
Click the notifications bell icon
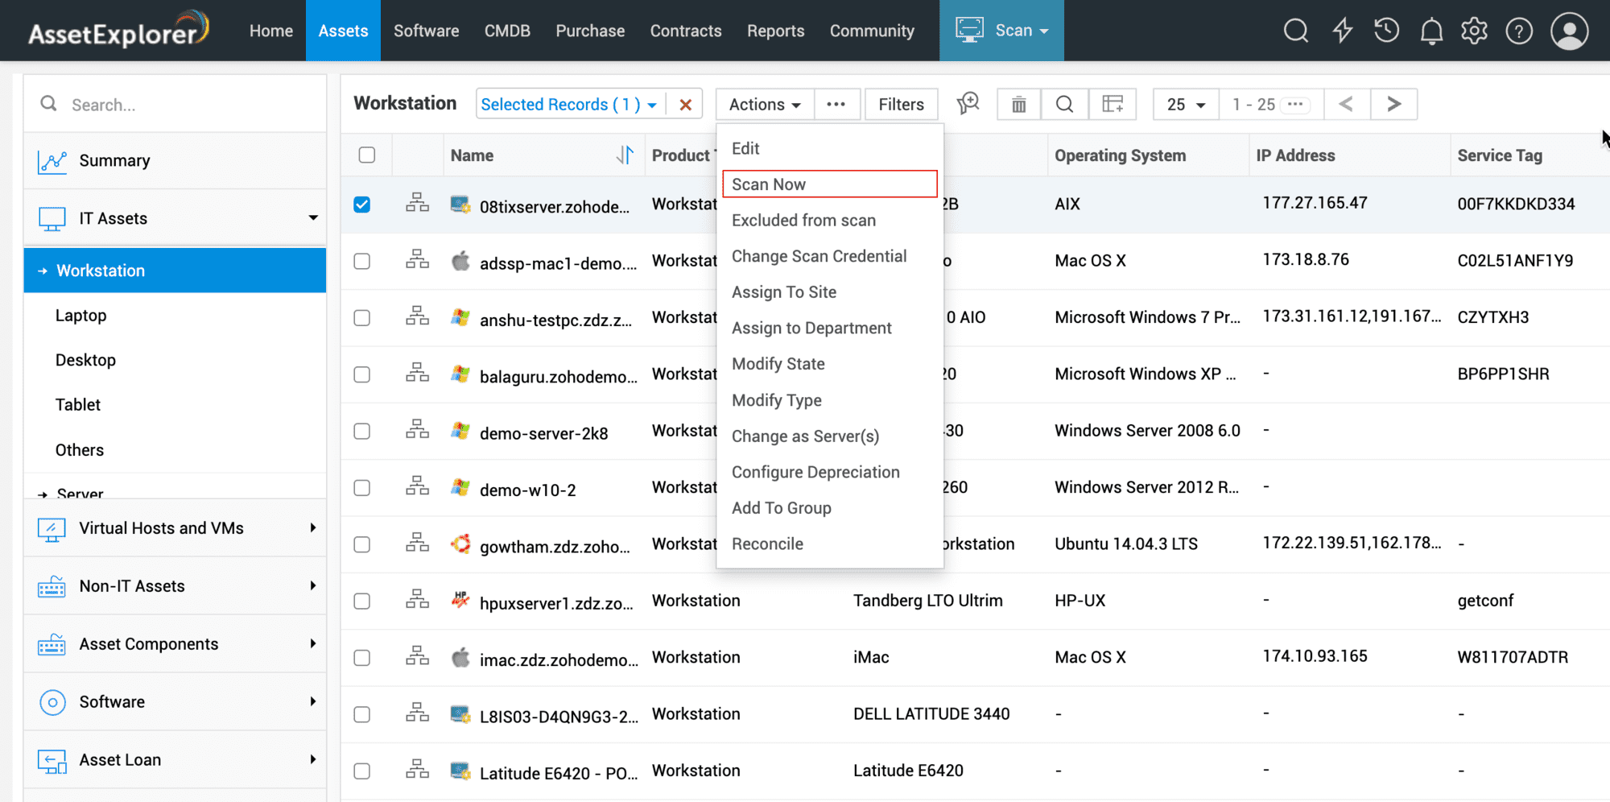(1431, 31)
